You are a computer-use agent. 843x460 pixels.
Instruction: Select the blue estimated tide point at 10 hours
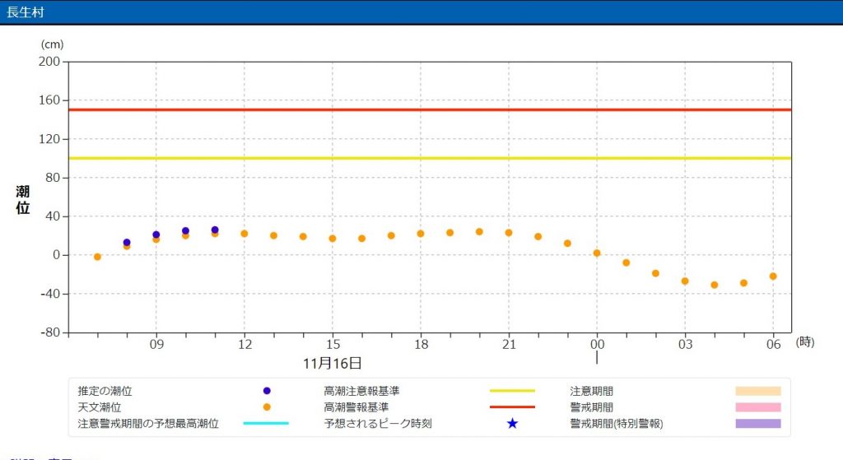185,230
